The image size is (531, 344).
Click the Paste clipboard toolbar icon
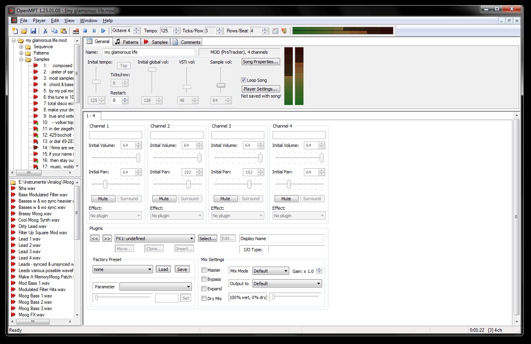pos(64,31)
